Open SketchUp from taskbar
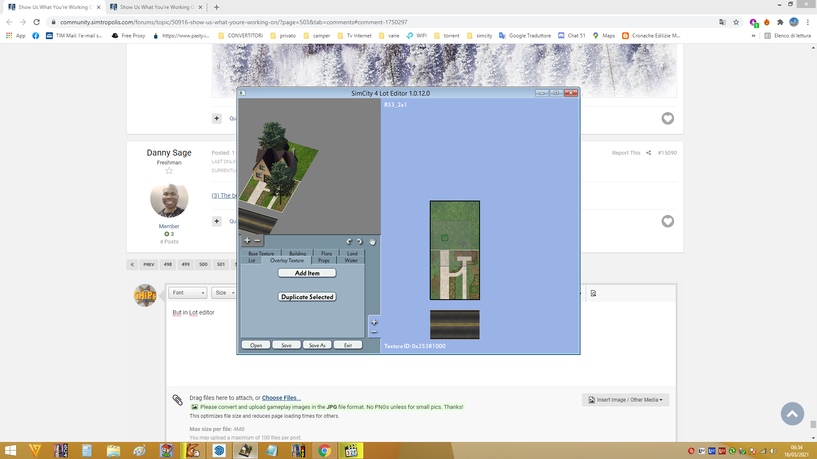Image resolution: width=817 pixels, height=459 pixels. 219,450
